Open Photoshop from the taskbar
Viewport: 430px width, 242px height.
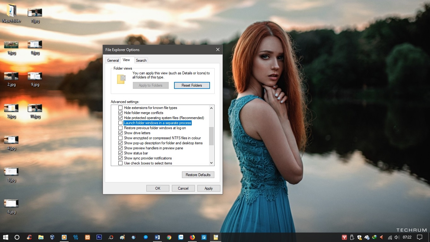click(99, 237)
